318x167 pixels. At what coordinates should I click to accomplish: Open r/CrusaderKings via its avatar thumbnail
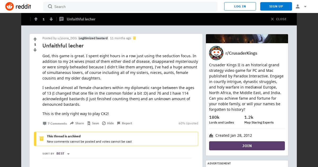(216, 53)
